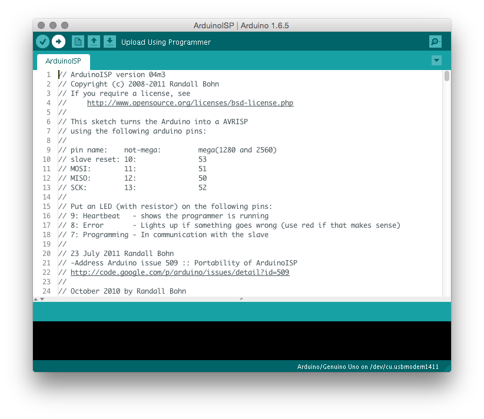
Task: Click line number 15 in gutter
Action: click(x=47, y=207)
